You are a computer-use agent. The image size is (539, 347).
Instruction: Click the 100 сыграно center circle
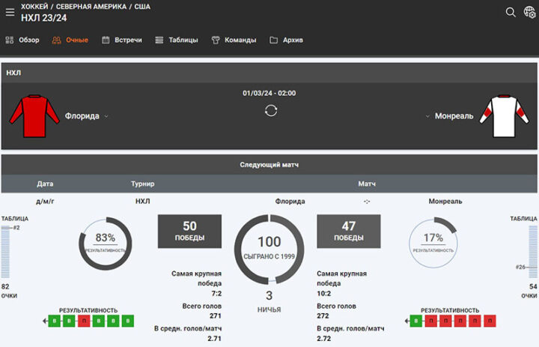tap(269, 247)
